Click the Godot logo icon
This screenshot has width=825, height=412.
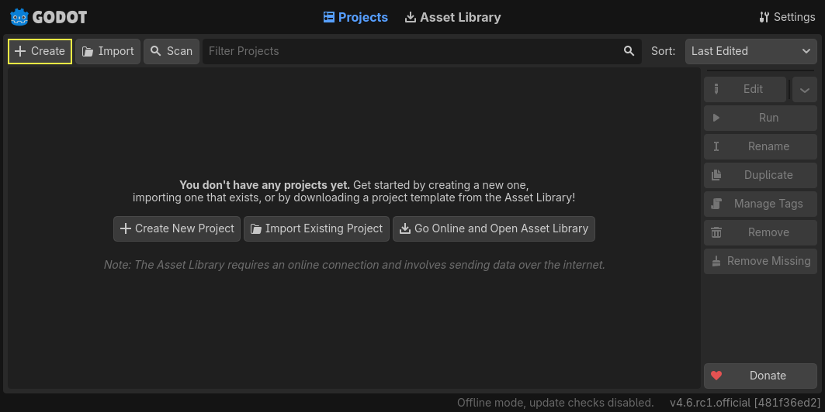click(19, 17)
